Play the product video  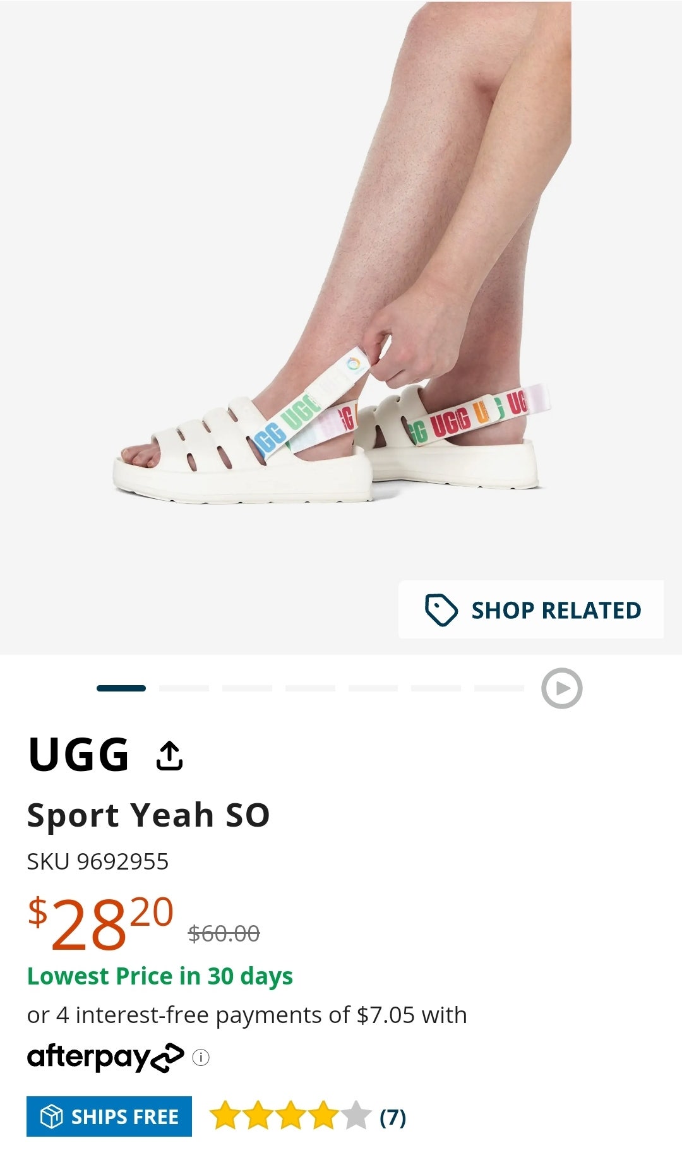(x=561, y=688)
